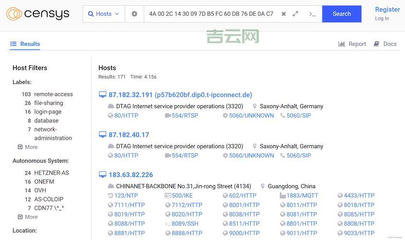This screenshot has width=405, height=240.
Task: Open 5060/SIP service of 87.182.32.191
Action: click(x=298, y=116)
